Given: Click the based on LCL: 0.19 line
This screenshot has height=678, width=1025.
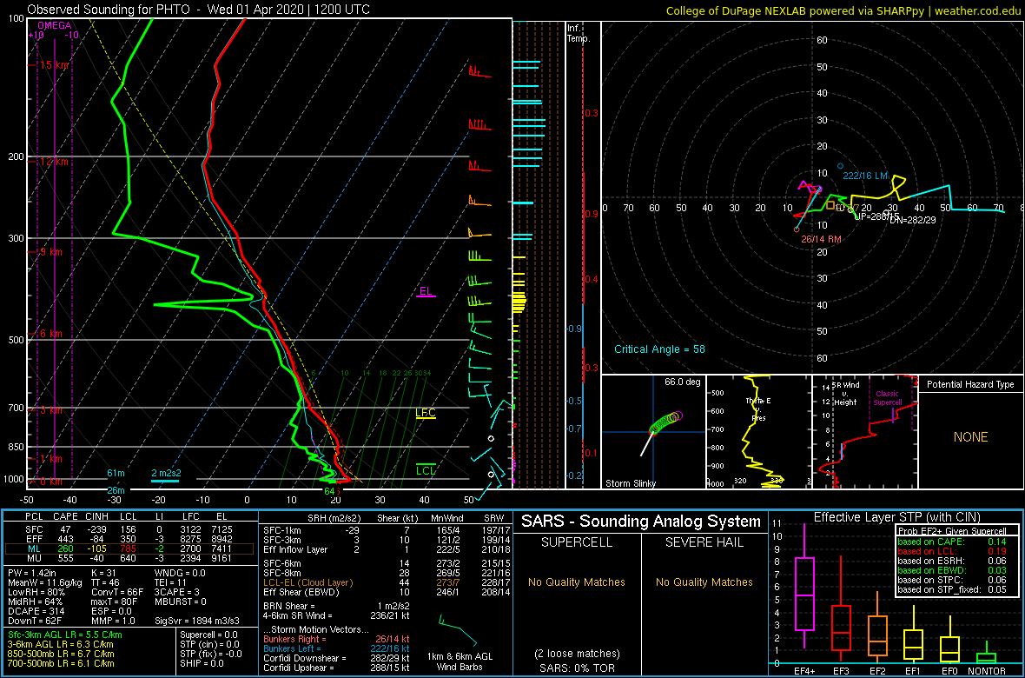Looking at the screenshot, I should point(951,552).
